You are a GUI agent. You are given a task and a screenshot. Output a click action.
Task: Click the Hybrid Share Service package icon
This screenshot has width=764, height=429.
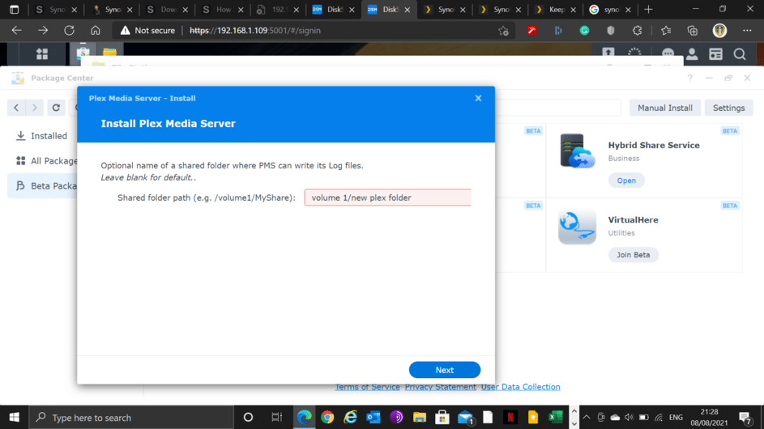coord(578,151)
